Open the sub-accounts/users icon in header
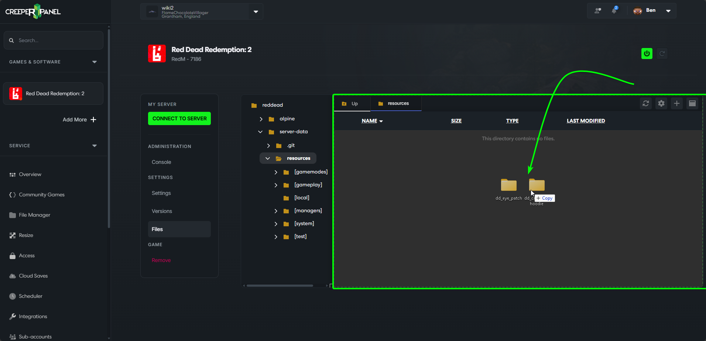The image size is (706, 341). [597, 10]
